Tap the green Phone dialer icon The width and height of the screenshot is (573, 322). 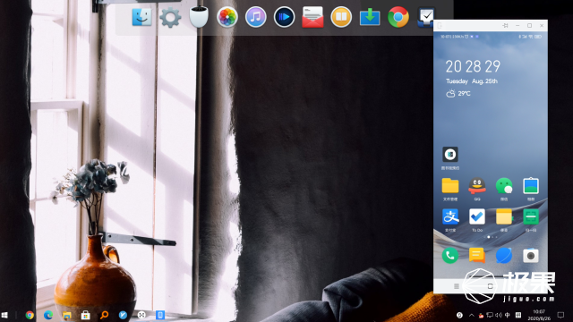(450, 256)
